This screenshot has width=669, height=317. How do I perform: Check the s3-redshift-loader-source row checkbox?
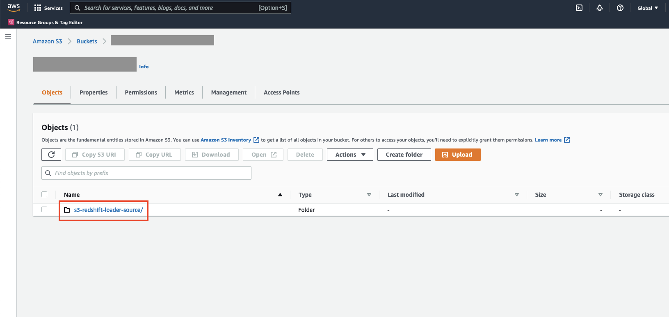44,209
